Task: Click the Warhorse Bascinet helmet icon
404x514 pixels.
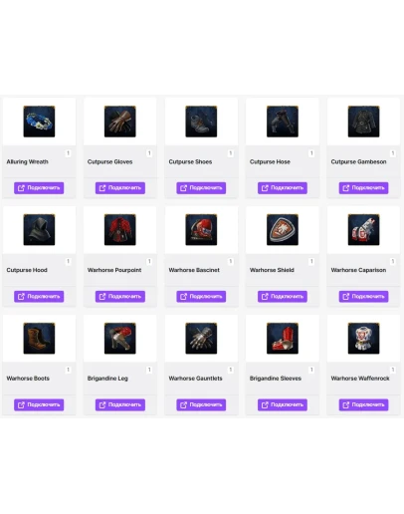Action: point(201,230)
